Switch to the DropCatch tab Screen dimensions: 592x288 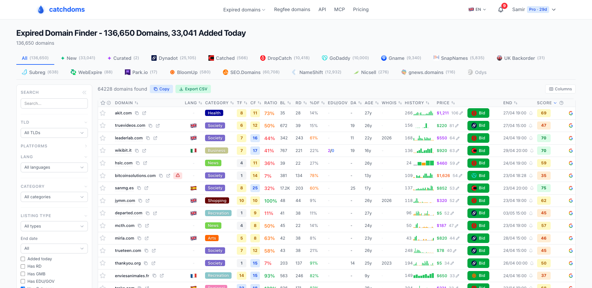[285, 58]
